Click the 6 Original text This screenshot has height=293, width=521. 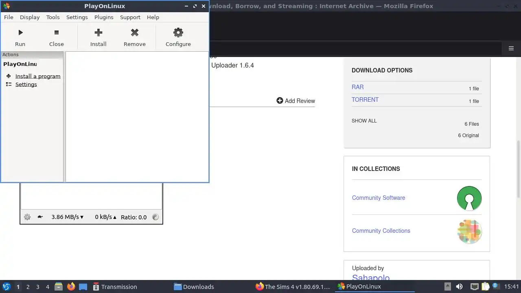point(468,135)
